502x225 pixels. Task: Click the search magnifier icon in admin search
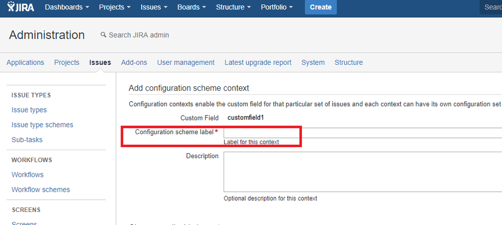(x=103, y=35)
